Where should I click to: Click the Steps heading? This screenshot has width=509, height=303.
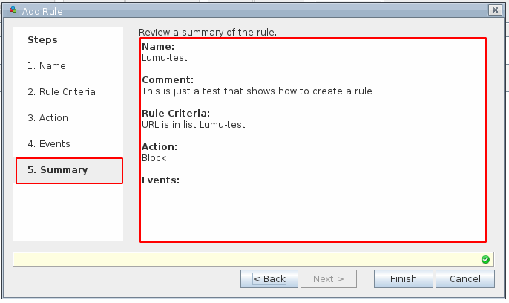click(x=42, y=40)
